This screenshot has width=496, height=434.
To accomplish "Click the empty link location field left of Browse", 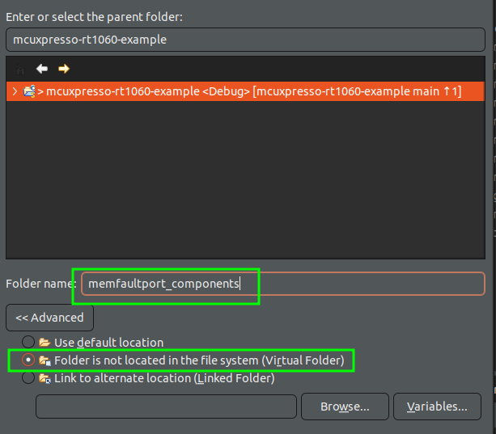I will tap(166, 406).
